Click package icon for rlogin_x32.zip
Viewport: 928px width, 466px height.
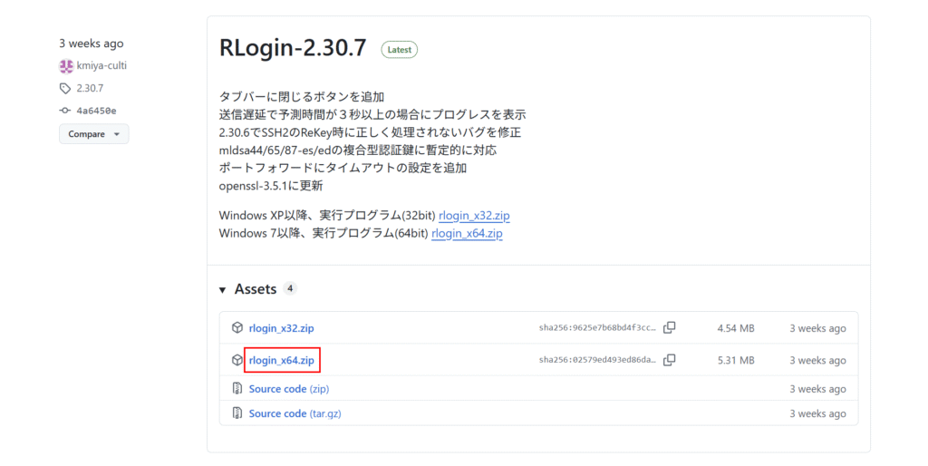tap(237, 328)
